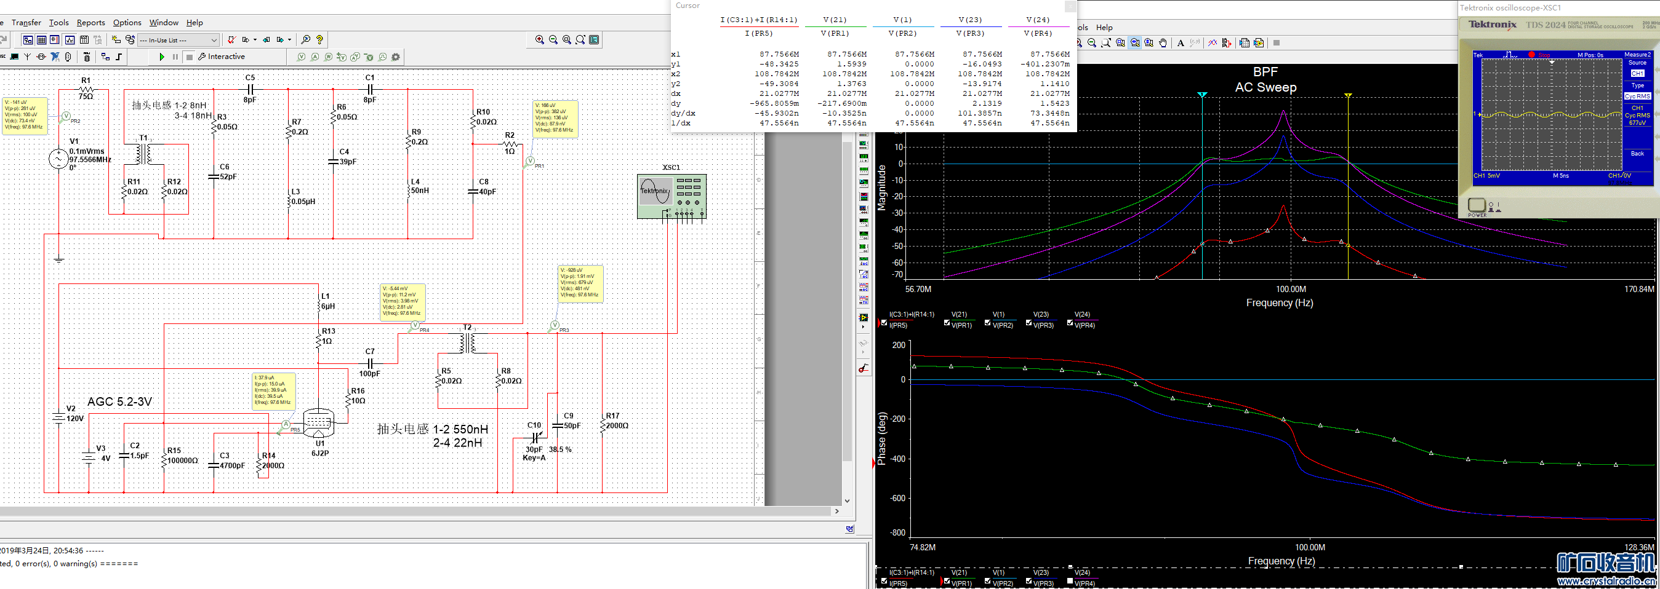Click the probe settings gear icon
The height and width of the screenshot is (589, 1660).
point(396,57)
